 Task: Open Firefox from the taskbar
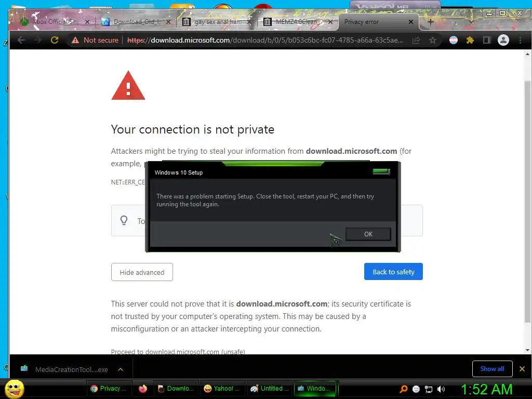coord(143,389)
